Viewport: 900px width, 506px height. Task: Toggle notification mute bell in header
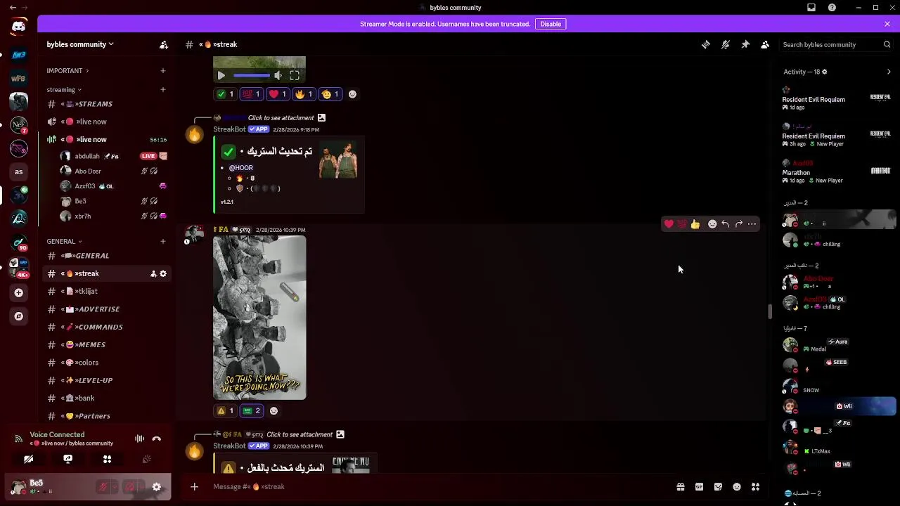click(x=726, y=44)
